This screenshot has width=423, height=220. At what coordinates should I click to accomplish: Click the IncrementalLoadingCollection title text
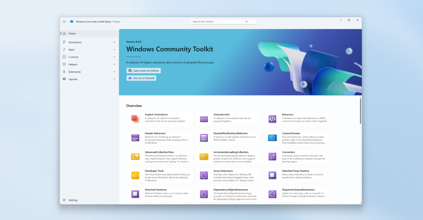pos(231,152)
